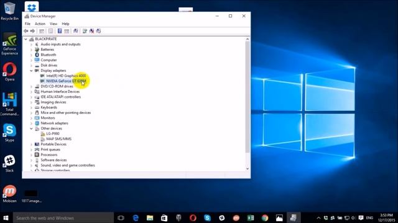This screenshot has height=223, width=398.
Task: Select NVIDIA GeForce GT 630M device
Action: pos(66,81)
